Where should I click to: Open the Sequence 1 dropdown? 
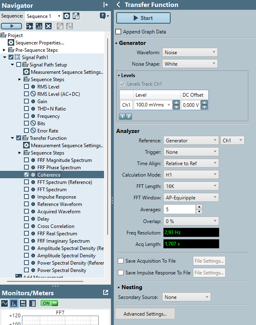pos(43,16)
